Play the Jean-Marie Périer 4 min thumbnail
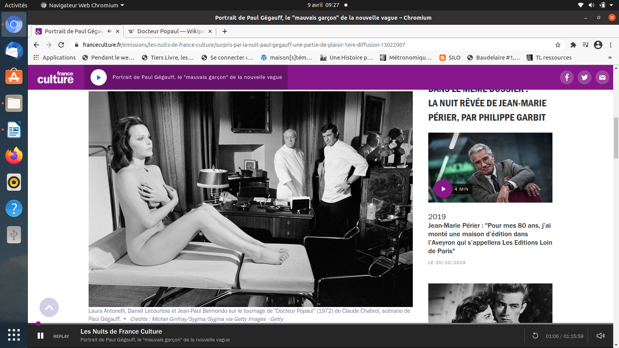619x348 pixels. point(443,189)
